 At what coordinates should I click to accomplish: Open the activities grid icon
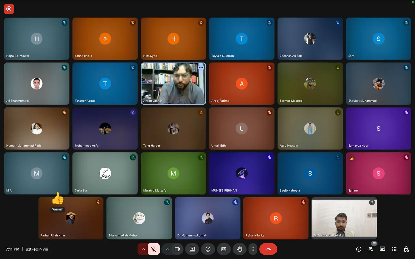(x=394, y=249)
